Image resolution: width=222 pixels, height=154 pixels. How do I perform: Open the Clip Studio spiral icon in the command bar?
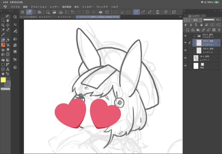(40, 12)
